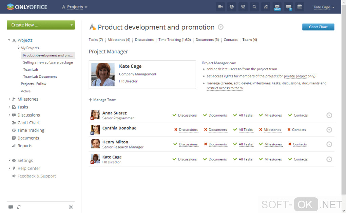Toggle Milestones access for Cynthia Donohue

[x=272, y=130]
